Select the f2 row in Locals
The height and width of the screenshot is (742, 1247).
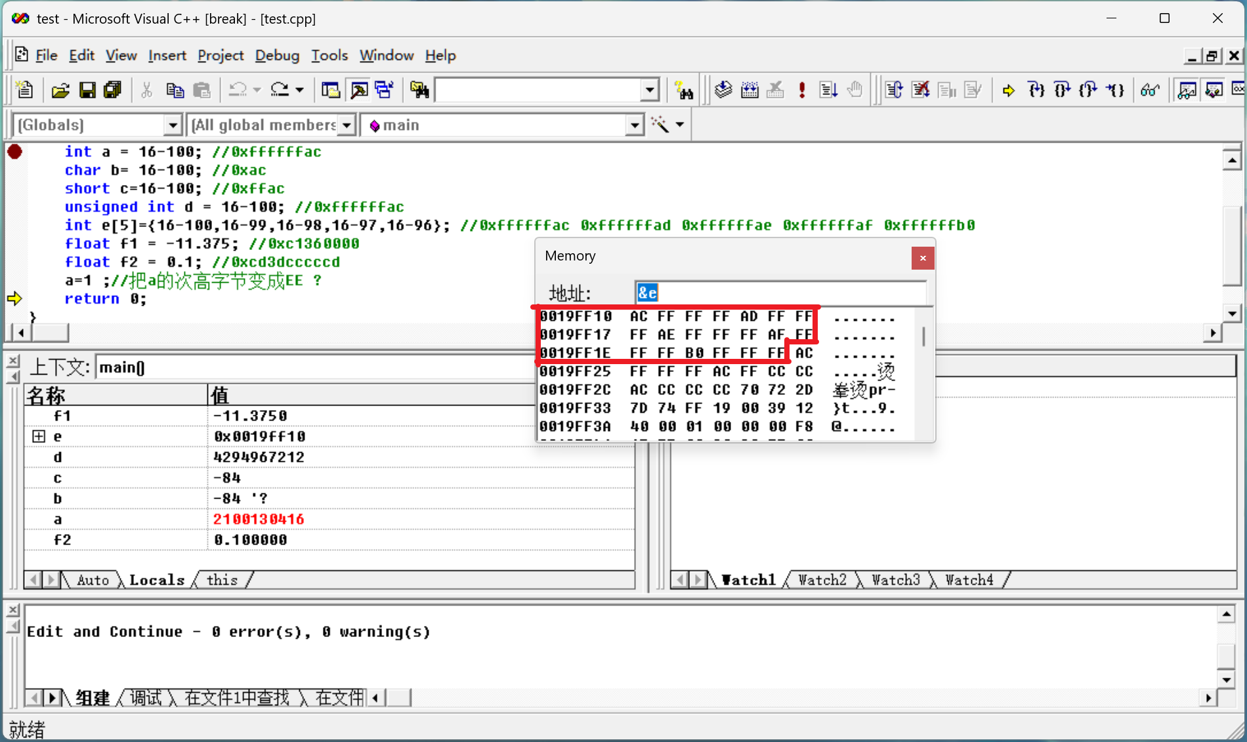click(329, 539)
